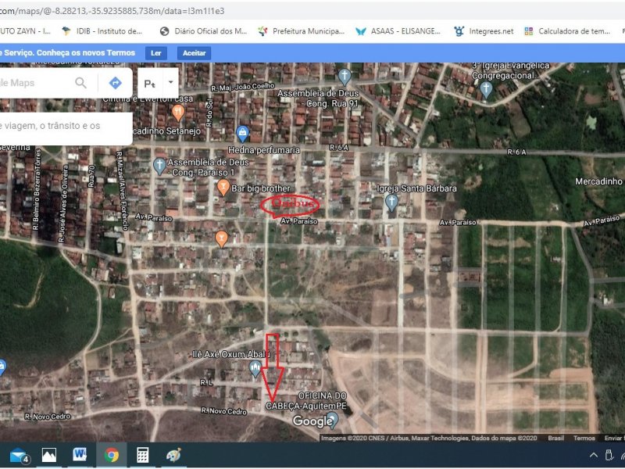The width and height of the screenshot is (625, 469).
Task: Click the Pt language input button
Action: pyautogui.click(x=149, y=84)
